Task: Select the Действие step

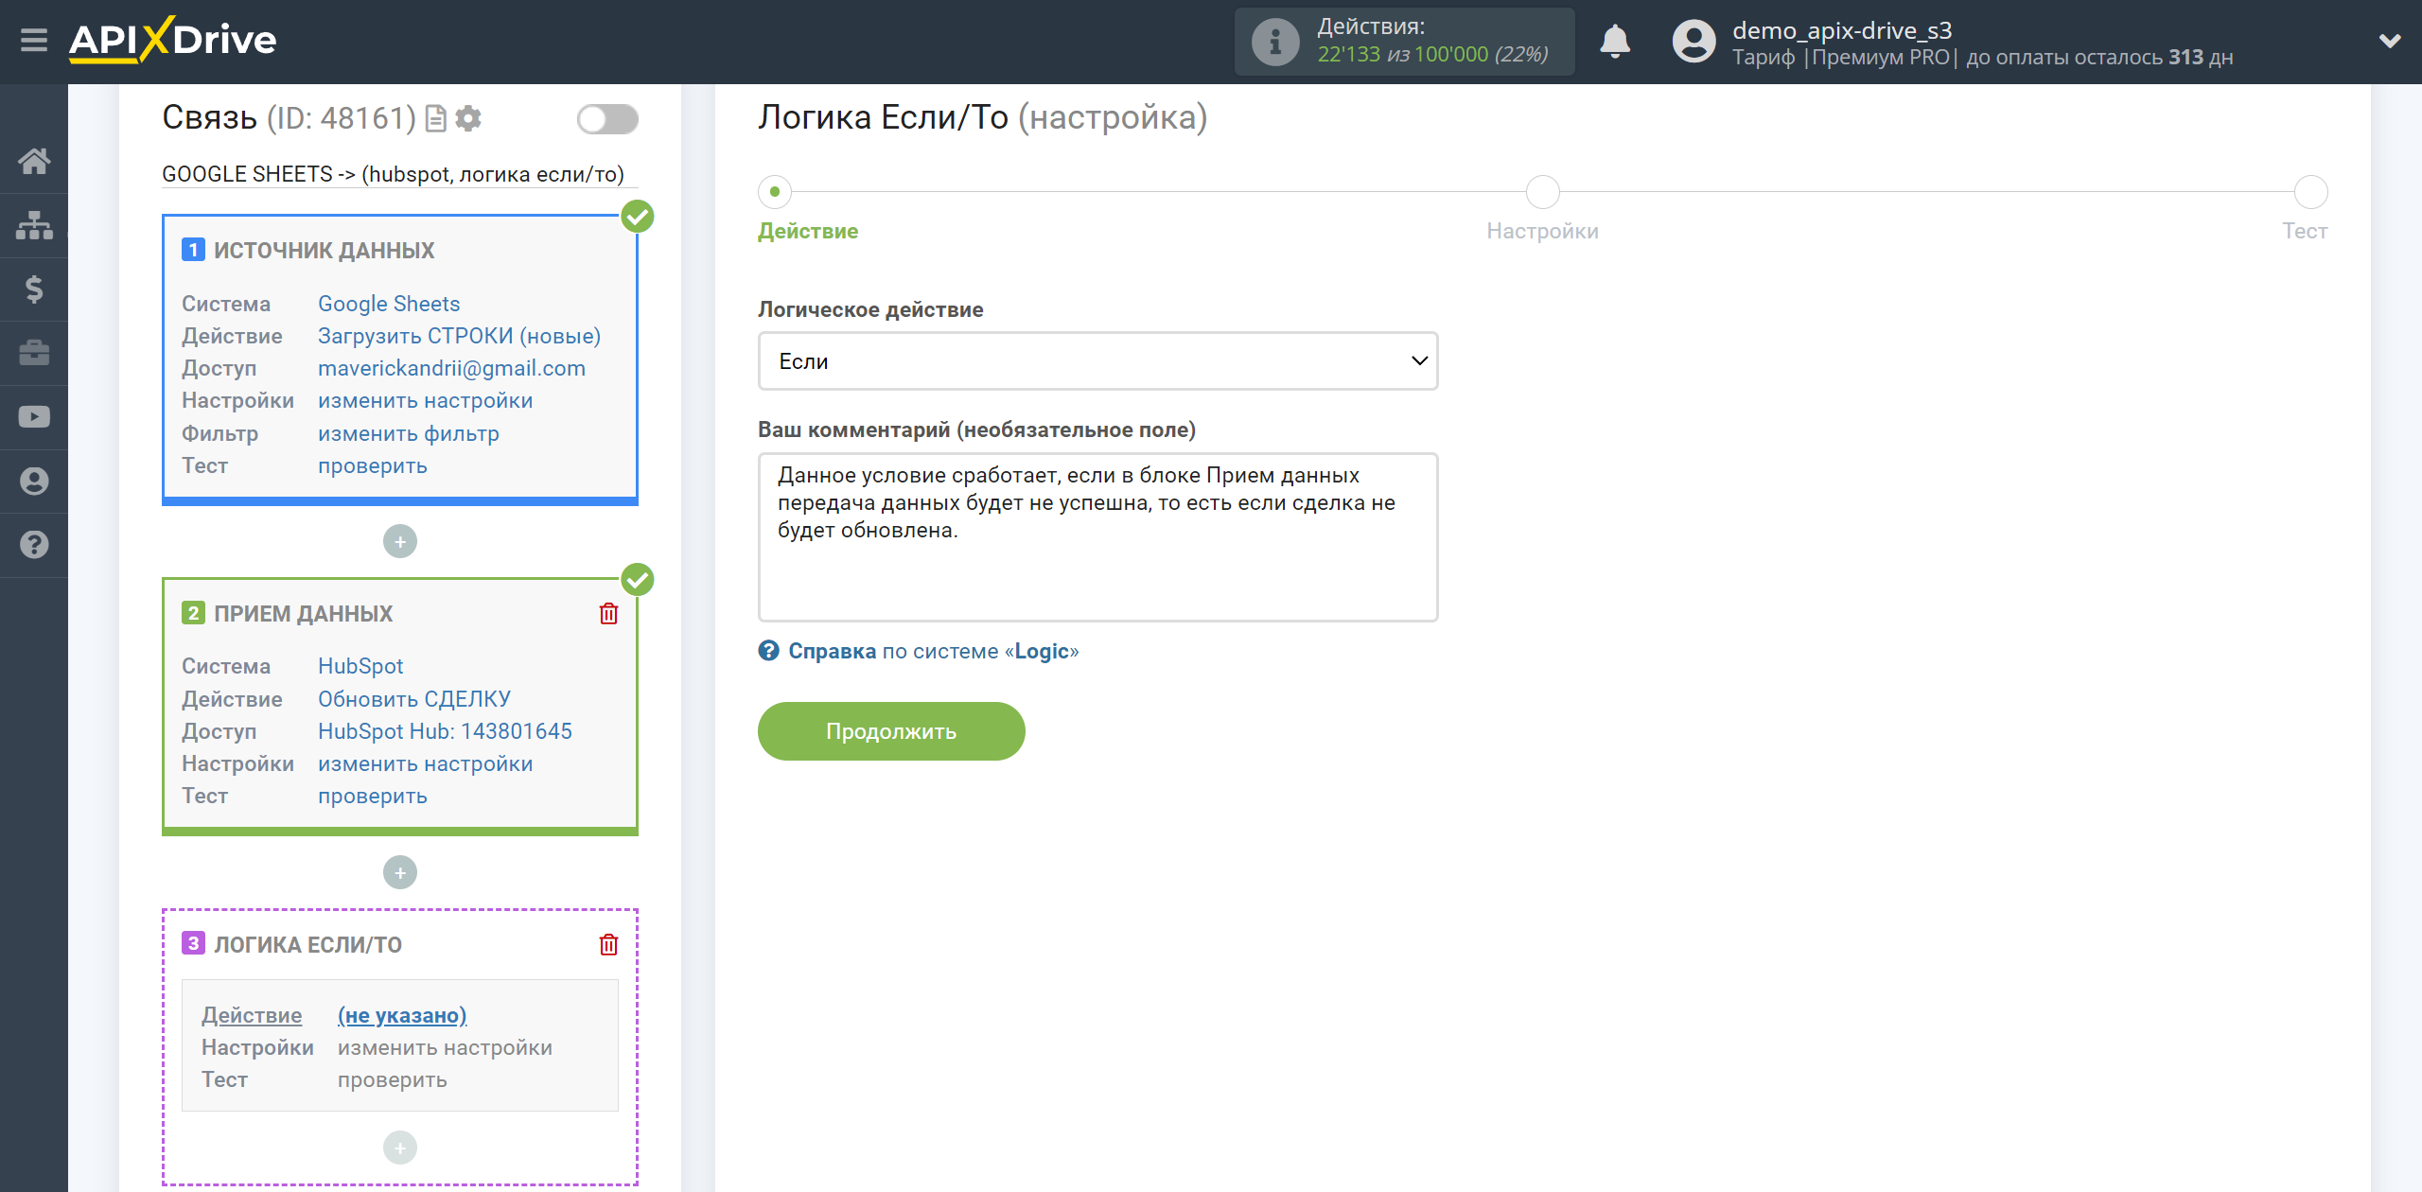Action: tap(775, 192)
